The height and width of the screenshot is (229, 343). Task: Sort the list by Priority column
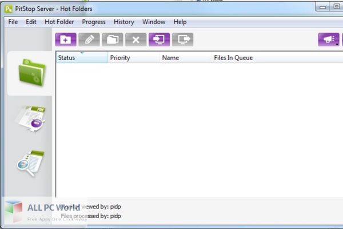[x=134, y=58]
